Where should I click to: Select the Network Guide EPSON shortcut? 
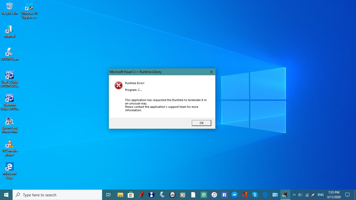coord(10,102)
